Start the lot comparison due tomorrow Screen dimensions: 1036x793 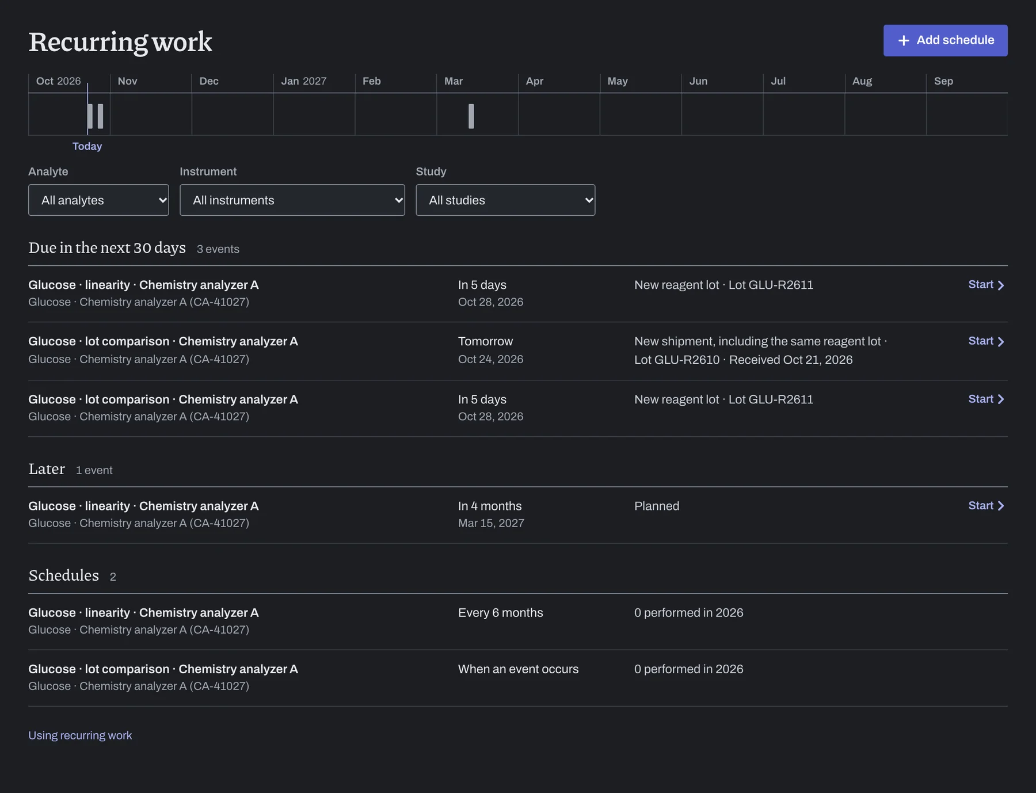pyautogui.click(x=986, y=341)
